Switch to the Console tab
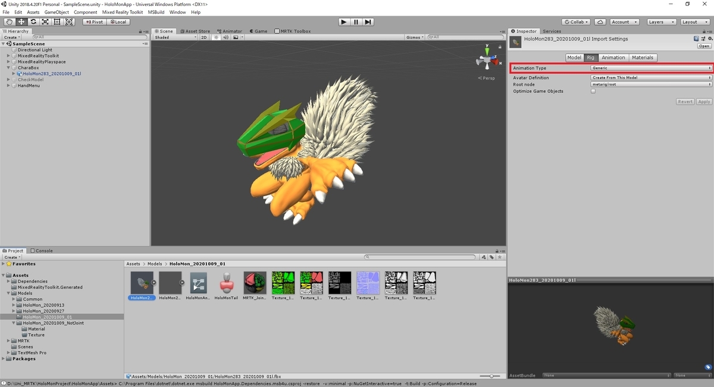This screenshot has height=387, width=714. (42, 251)
